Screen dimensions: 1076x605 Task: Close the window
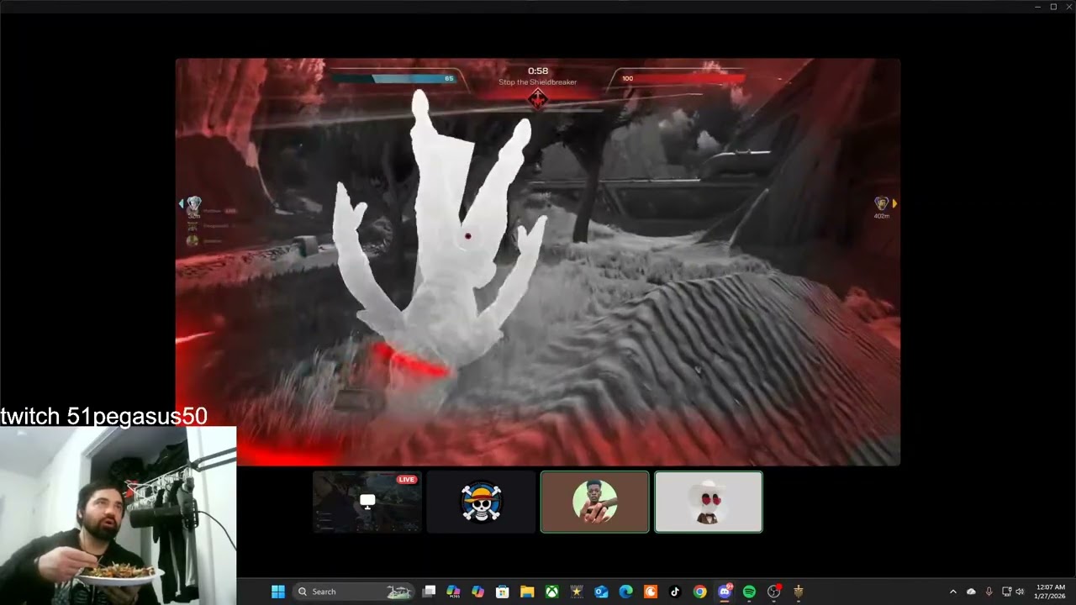[x=1068, y=7]
